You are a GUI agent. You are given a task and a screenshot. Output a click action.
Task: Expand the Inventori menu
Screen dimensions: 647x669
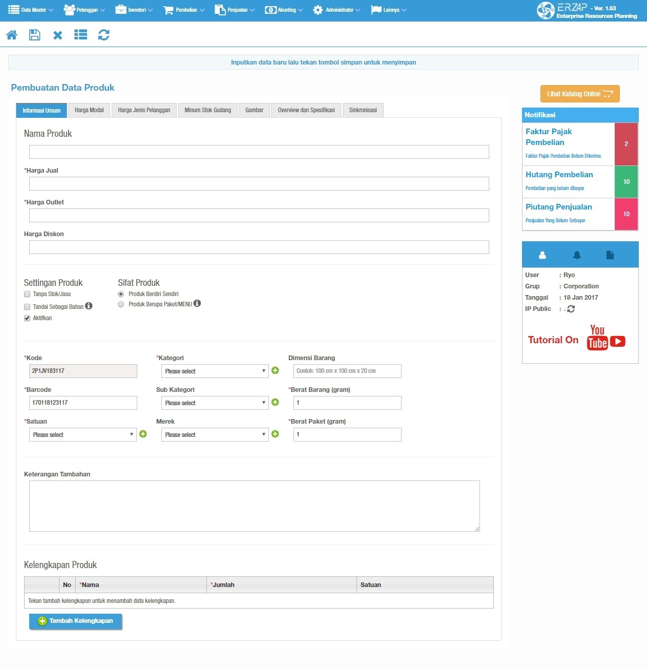click(134, 10)
